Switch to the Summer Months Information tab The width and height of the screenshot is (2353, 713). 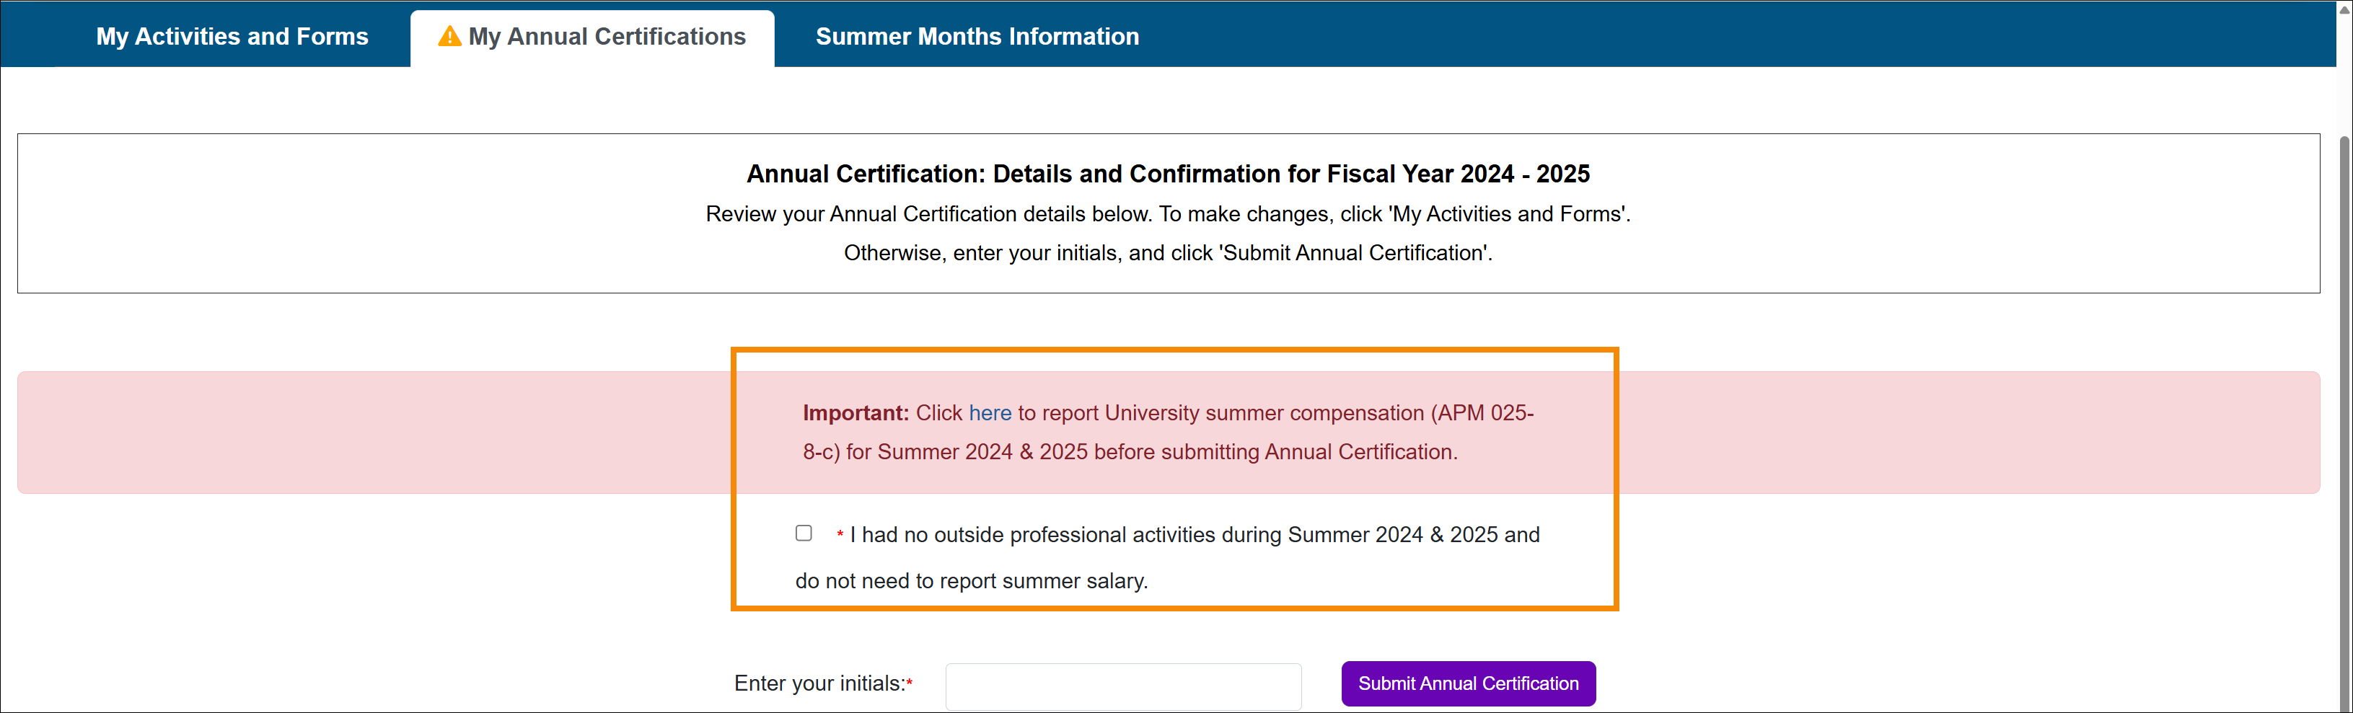pyautogui.click(x=977, y=35)
